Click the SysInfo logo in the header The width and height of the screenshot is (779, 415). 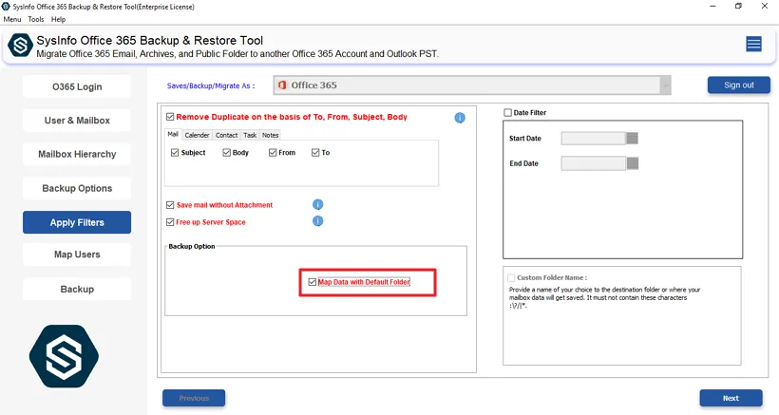tap(21, 46)
